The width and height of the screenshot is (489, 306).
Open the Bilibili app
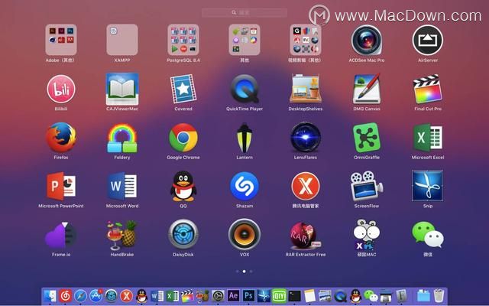tap(61, 89)
